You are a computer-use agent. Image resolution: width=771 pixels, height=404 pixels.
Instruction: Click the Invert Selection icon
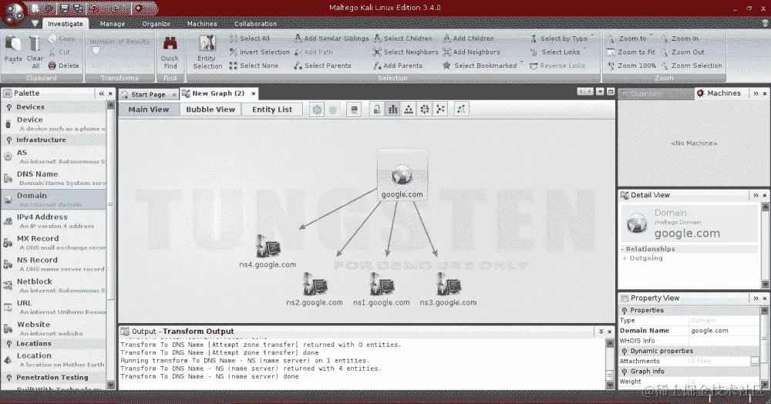coord(233,52)
